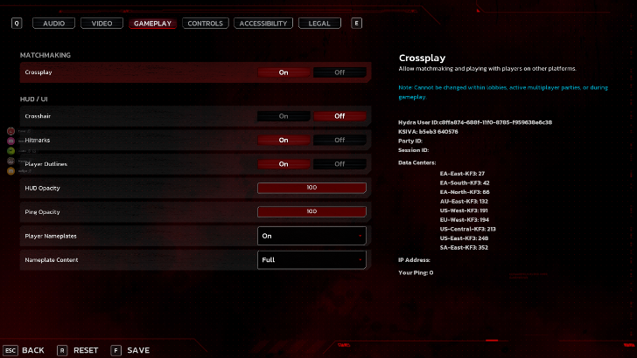Viewport: 637px width, 358px height.
Task: Click the ESC key icon
Action: [10, 350]
